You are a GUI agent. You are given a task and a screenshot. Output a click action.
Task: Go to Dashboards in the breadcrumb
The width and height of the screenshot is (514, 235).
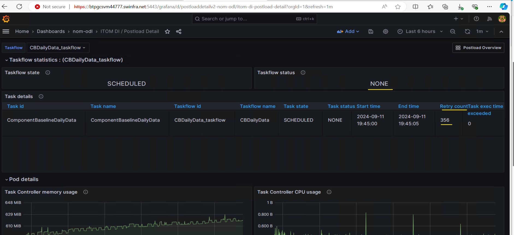51,31
